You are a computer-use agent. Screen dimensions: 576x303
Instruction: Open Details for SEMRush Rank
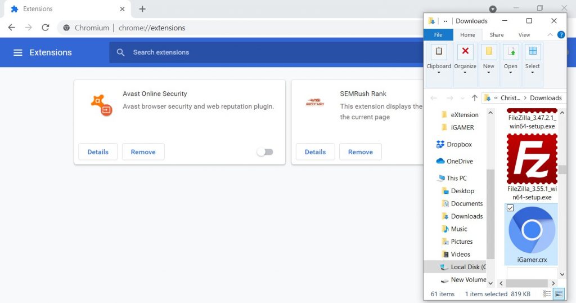[x=315, y=152]
